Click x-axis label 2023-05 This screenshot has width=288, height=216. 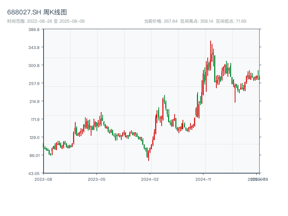pos(96,179)
